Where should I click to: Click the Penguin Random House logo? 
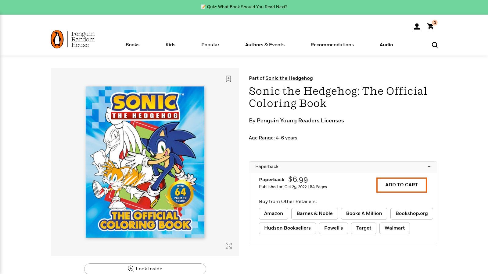coord(72,39)
